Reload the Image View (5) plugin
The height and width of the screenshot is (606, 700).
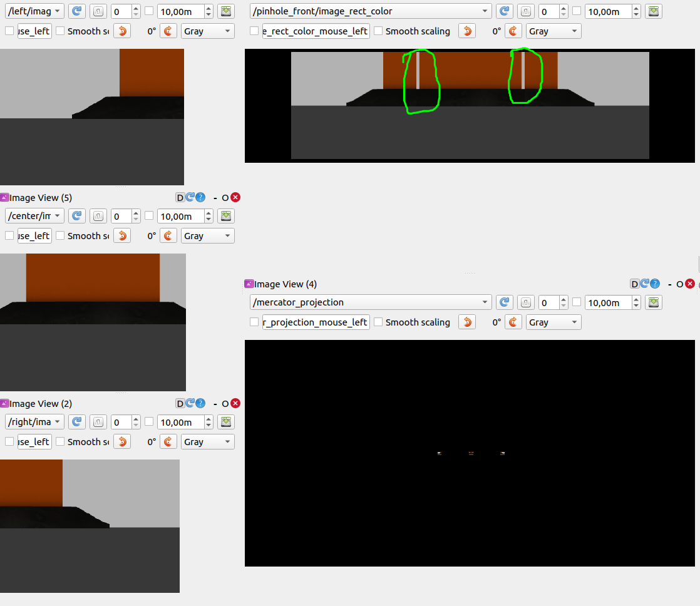(x=190, y=197)
